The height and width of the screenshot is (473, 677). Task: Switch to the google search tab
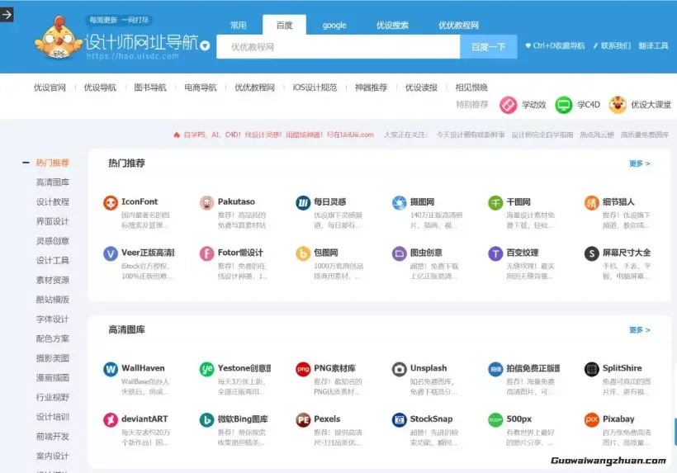pos(334,26)
